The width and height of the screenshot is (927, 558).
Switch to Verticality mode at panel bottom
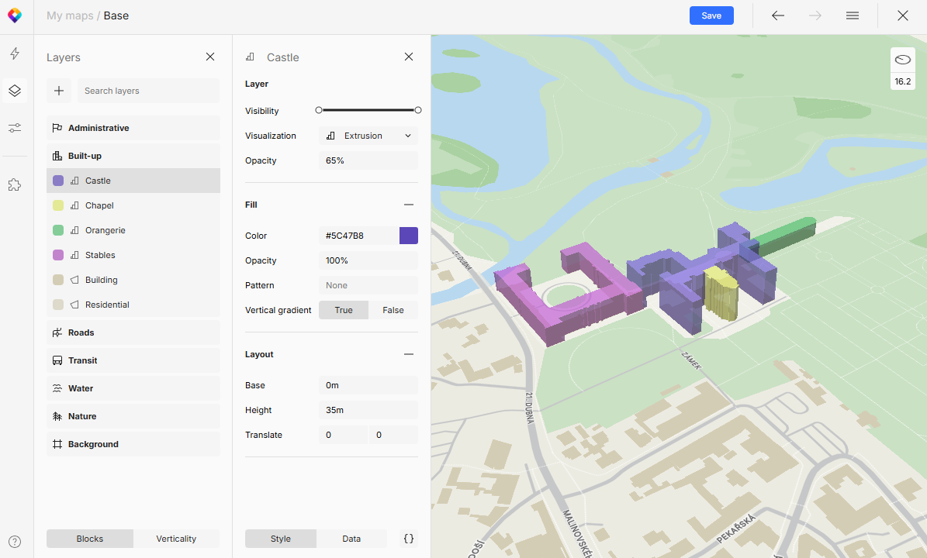(x=176, y=538)
